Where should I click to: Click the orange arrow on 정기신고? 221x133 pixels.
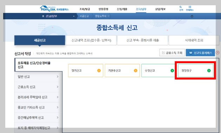pos(99,71)
